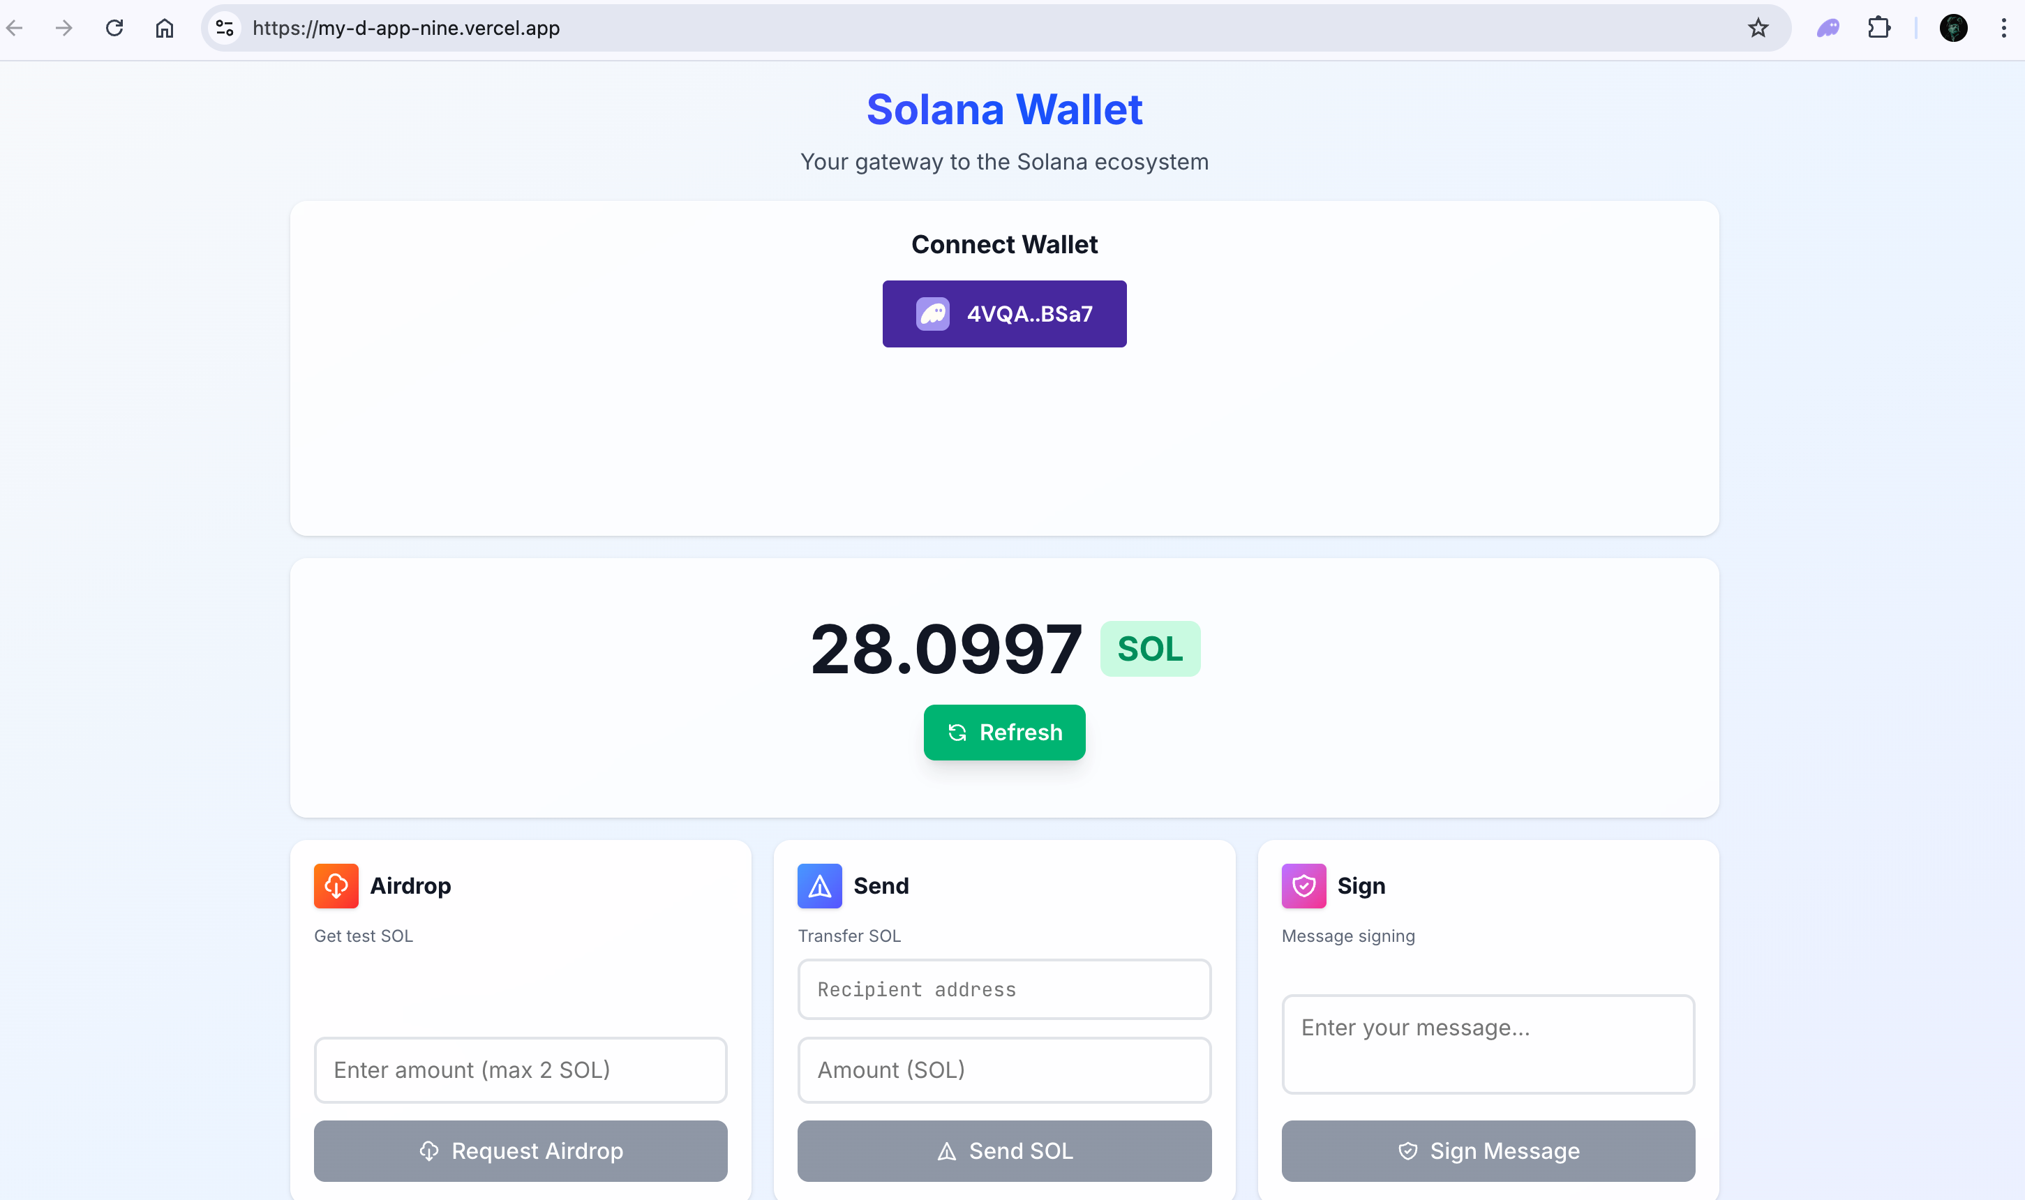Open the Phantom extension in the browser toolbar
2025x1200 pixels.
[x=1827, y=27]
